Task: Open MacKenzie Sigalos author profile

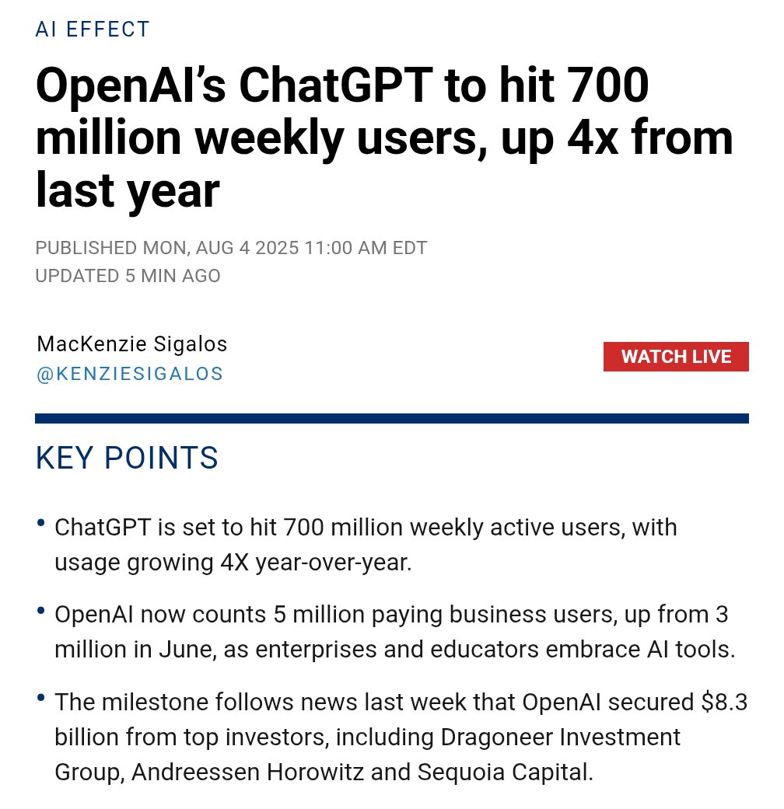Action: (x=132, y=343)
